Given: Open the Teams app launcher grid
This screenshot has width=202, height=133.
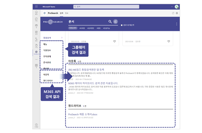Looking at the screenshot, I should (x=36, y=6).
